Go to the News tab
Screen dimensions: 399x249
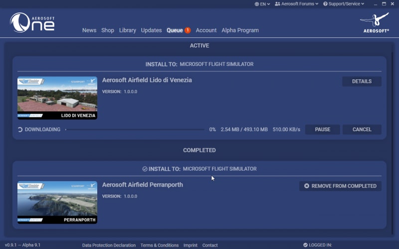click(89, 30)
